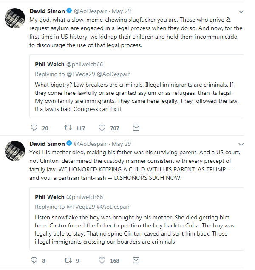Expand the second tweet's chevron options menu
This screenshot has height=270, width=255.
[241, 144]
